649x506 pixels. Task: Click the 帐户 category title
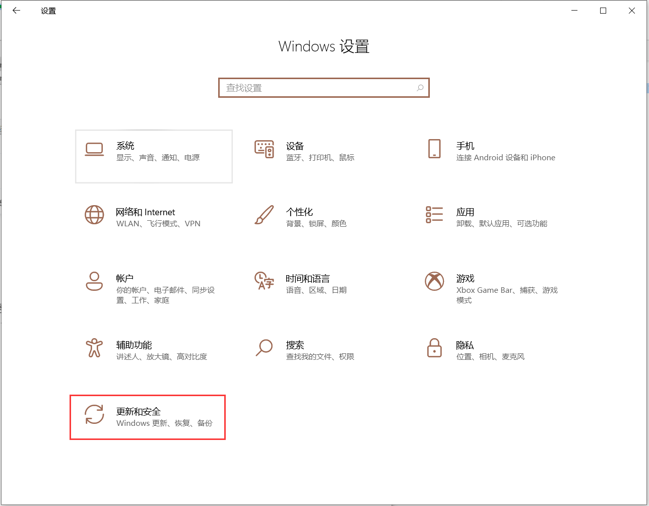[125, 278]
